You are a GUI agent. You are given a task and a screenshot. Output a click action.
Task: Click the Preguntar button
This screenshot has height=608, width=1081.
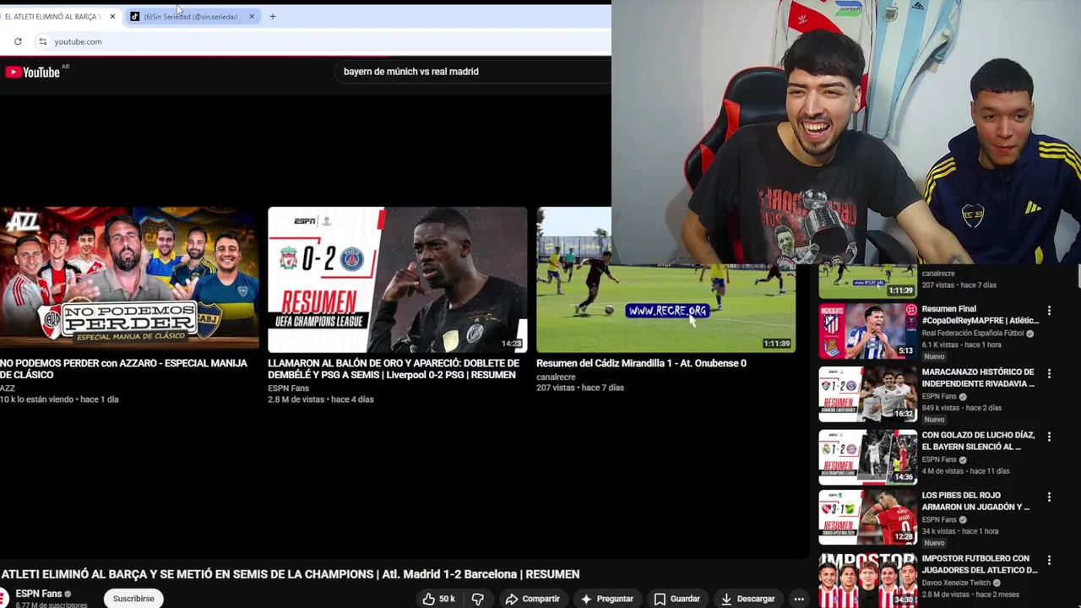point(606,599)
